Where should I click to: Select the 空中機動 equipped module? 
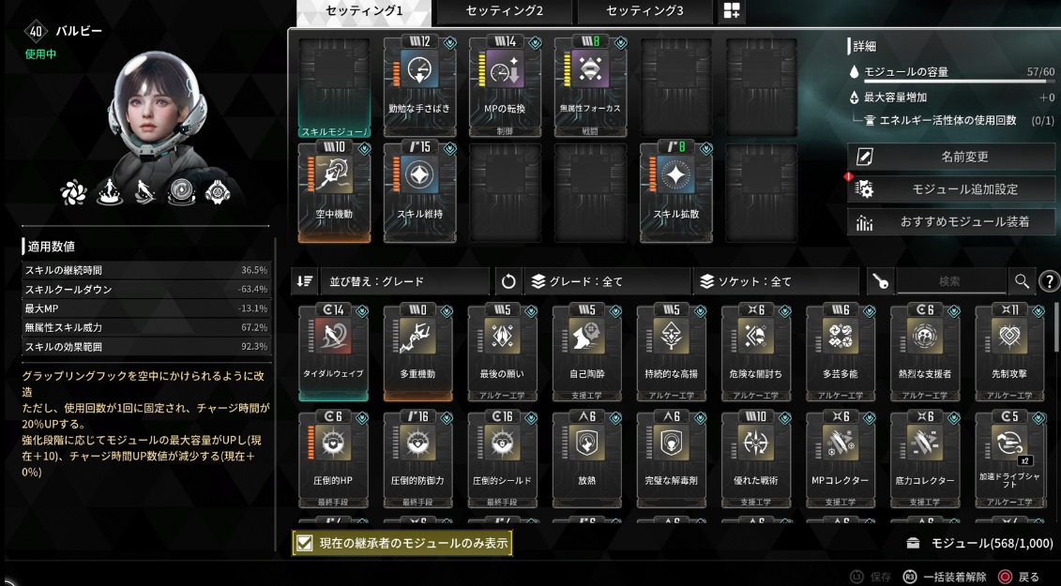click(x=334, y=191)
